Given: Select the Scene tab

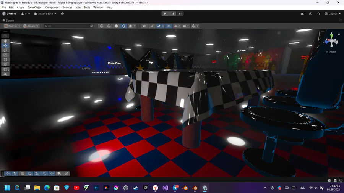Looking at the screenshot, I should [8, 20].
